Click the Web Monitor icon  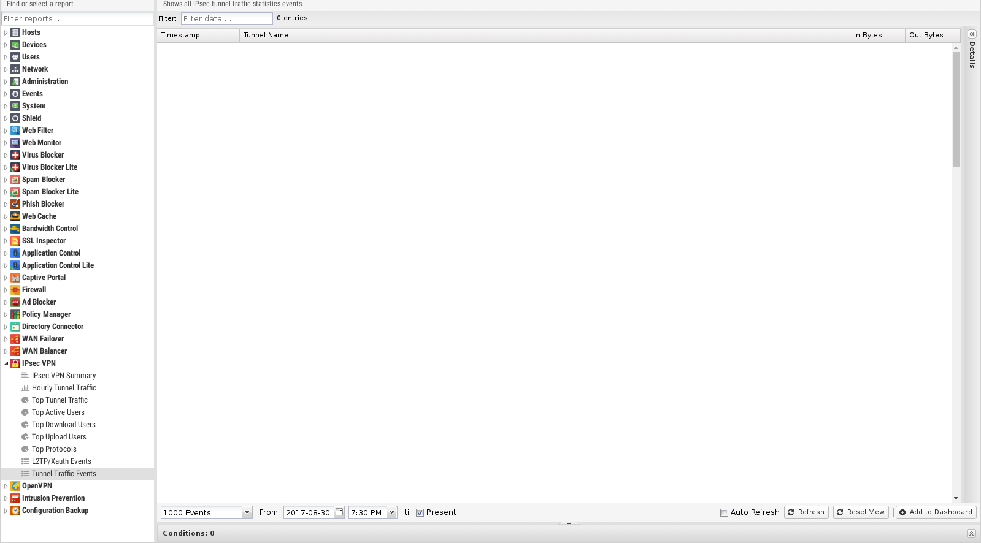coord(15,143)
